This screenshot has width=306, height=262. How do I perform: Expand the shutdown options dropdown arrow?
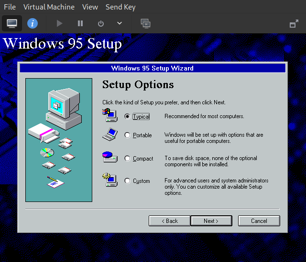pos(120,23)
